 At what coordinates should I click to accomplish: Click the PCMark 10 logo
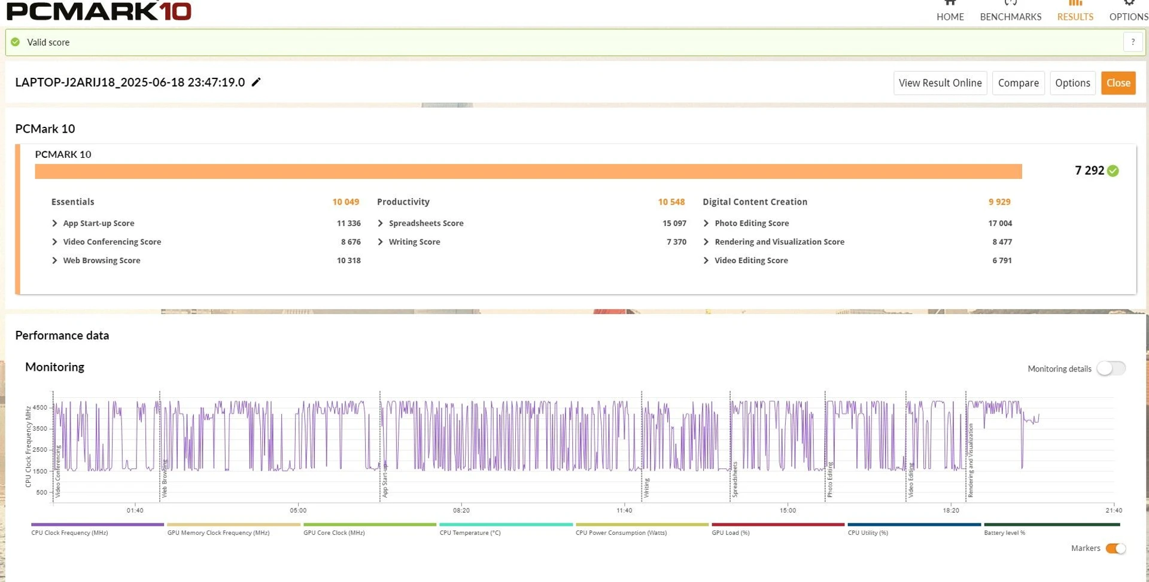99,11
